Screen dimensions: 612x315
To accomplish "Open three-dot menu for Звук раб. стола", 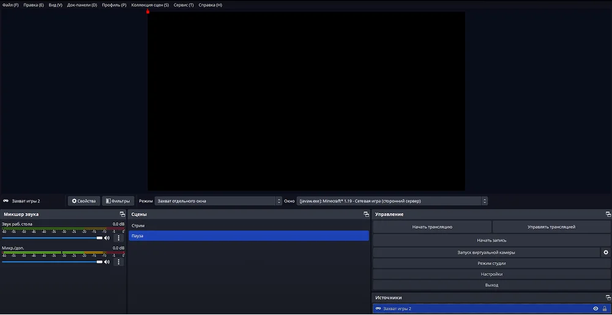I will tap(119, 238).
